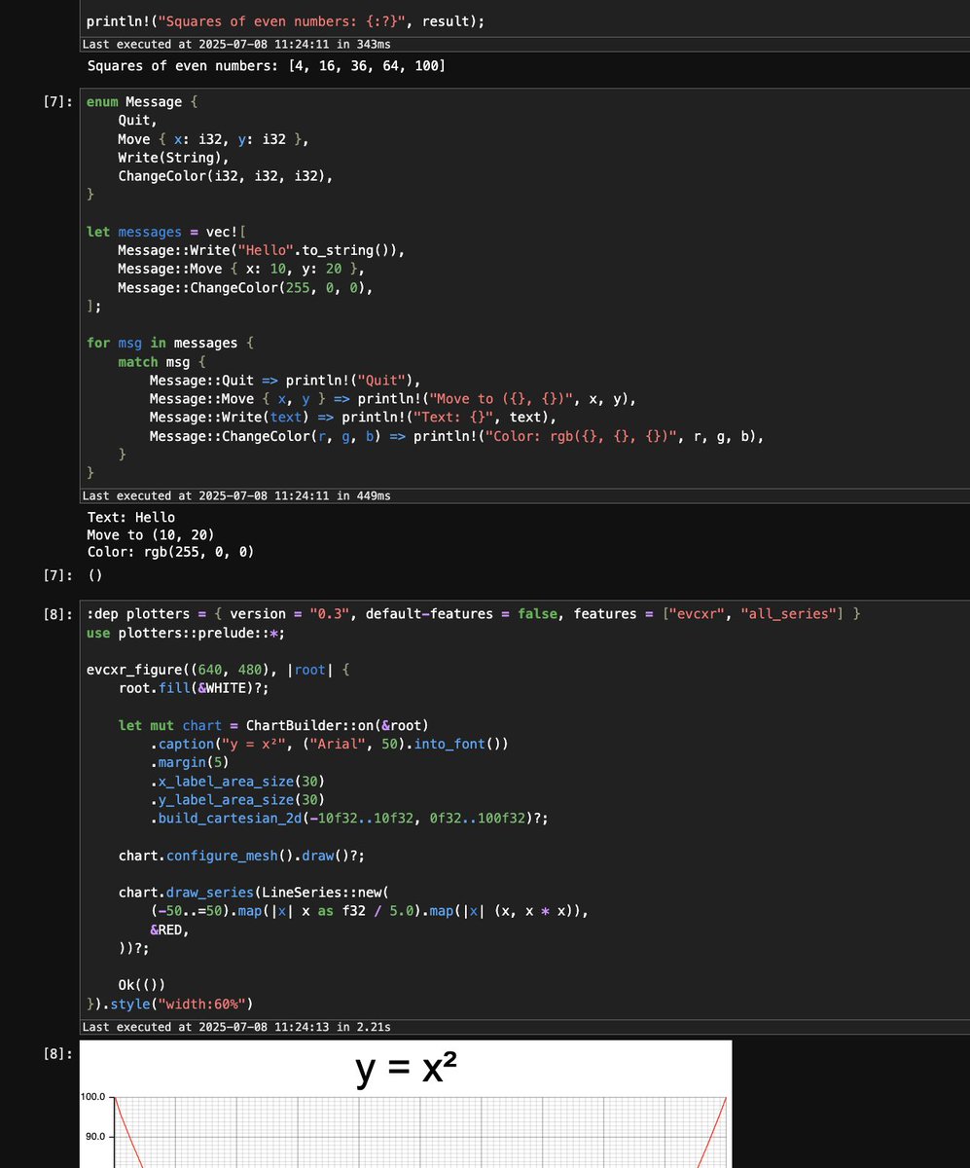Click the .caption("y = x²", ("Arial", 50)) line
Screen dimensions: 970x1168
click(x=329, y=744)
